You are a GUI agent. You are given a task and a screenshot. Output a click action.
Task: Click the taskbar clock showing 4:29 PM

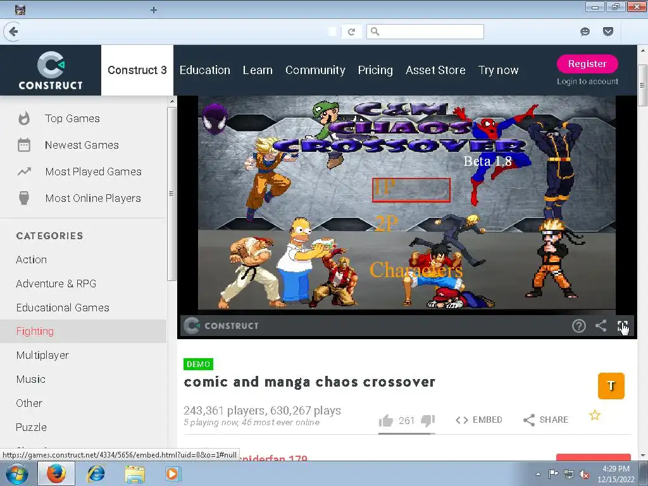pos(616,474)
